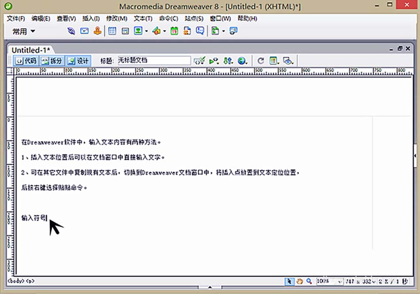The image size is (420, 294).
Task: Click the File Management arrows icon
Action: pos(228,61)
